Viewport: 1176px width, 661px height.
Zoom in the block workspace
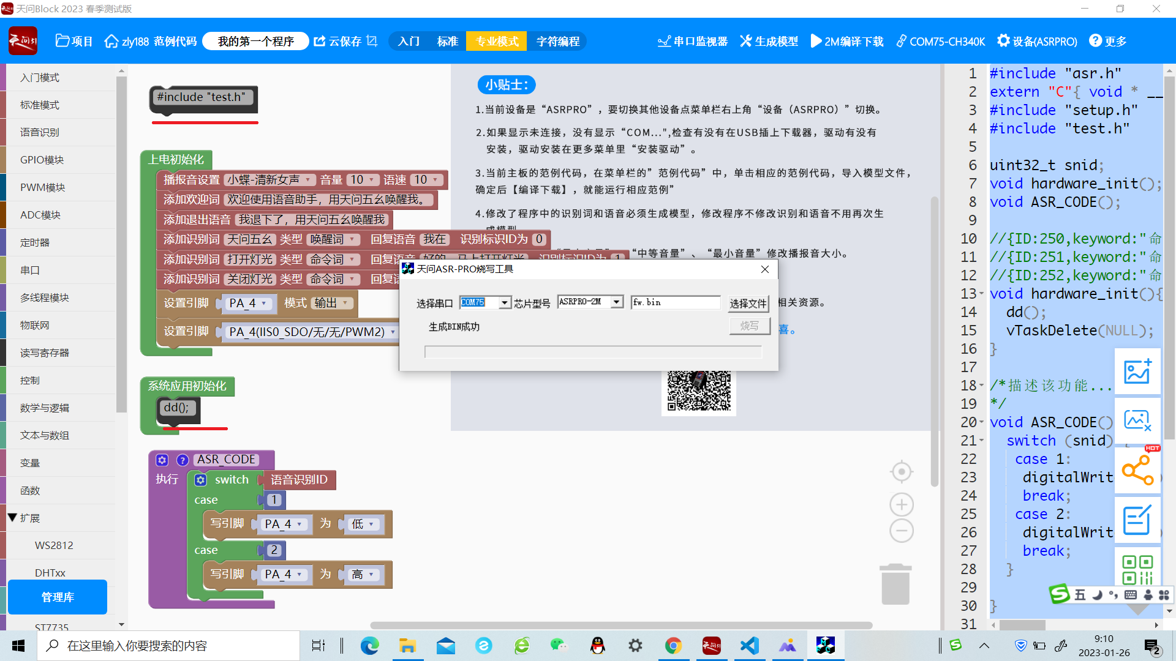click(x=901, y=505)
